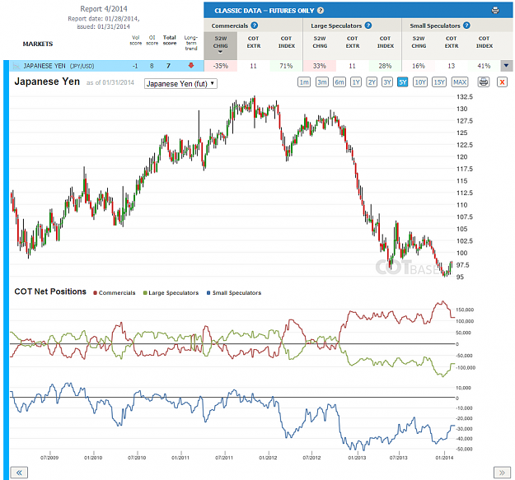
Task: Go to previous page with left arrows
Action: click(x=19, y=473)
